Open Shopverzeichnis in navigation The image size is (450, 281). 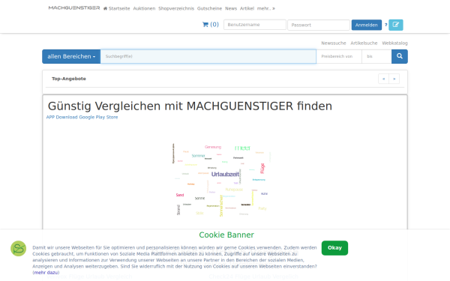(176, 8)
